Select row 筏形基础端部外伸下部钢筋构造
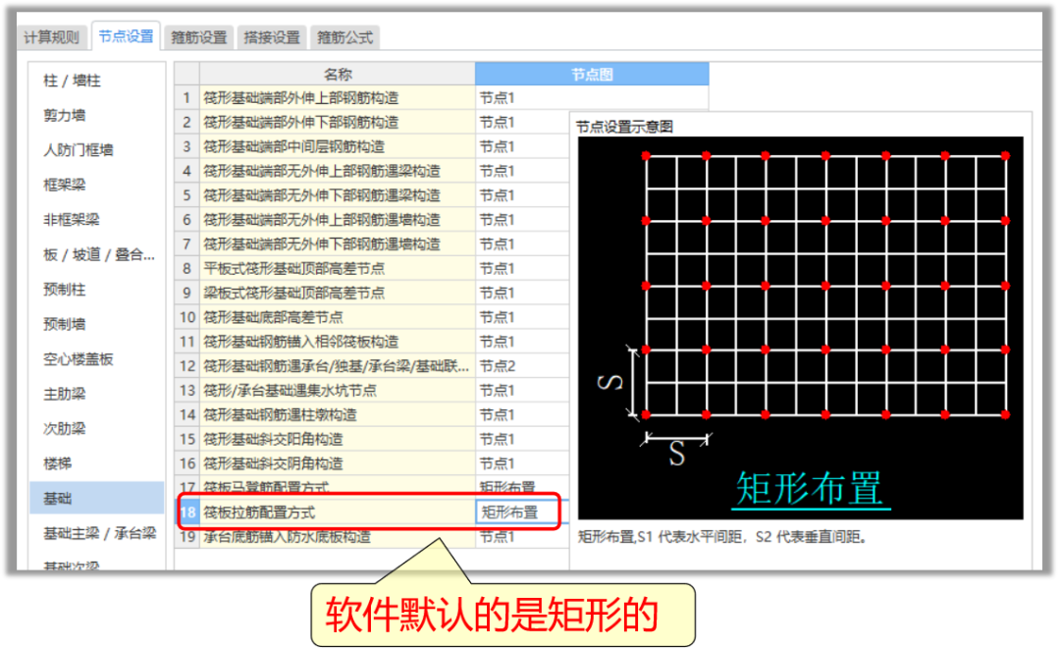 pyautogui.click(x=338, y=123)
